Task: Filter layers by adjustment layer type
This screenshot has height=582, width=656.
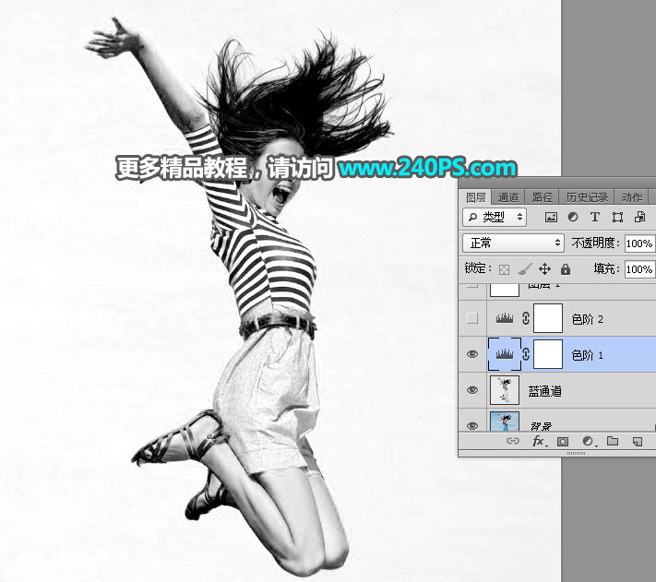Action: pyautogui.click(x=573, y=218)
